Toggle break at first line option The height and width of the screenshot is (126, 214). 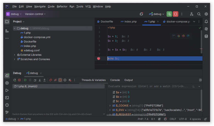(60, 80)
